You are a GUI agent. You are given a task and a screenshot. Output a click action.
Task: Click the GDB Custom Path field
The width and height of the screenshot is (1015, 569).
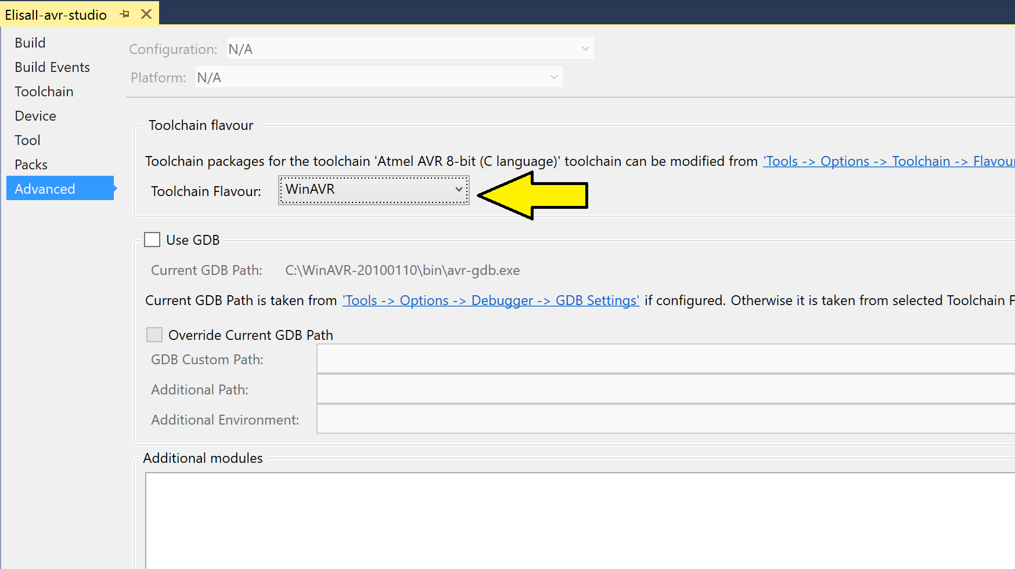pos(665,359)
